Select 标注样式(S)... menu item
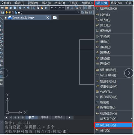Screen dimensions: 134x135 click(x=113, y=125)
